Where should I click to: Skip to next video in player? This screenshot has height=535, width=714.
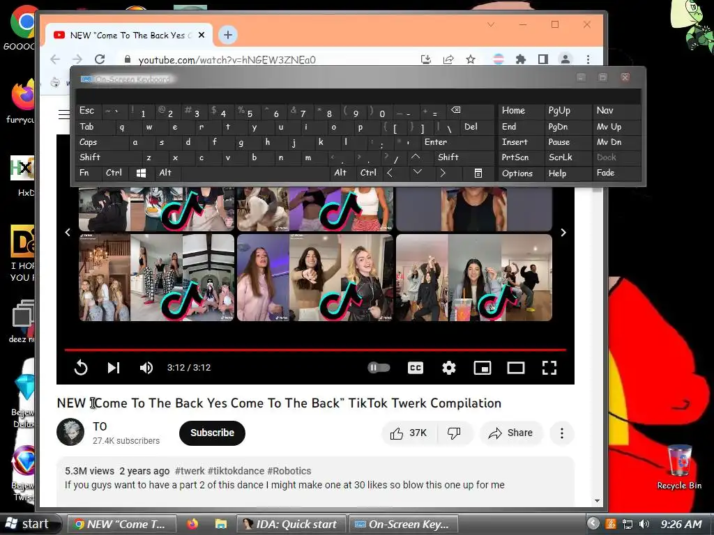114,368
